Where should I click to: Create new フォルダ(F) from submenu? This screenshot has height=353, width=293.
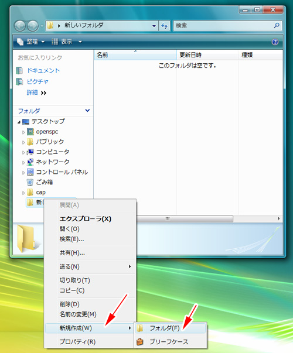click(171, 328)
